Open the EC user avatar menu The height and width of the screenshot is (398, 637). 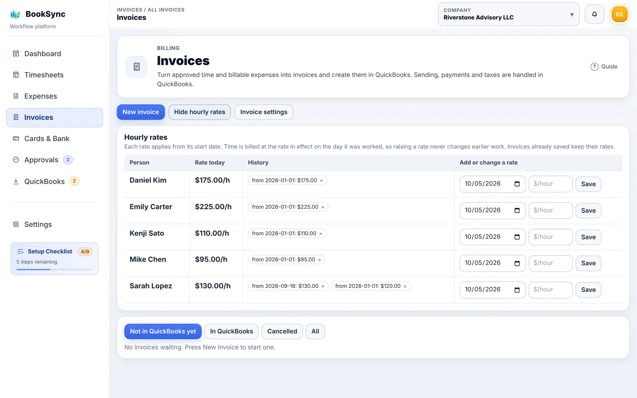tap(619, 14)
